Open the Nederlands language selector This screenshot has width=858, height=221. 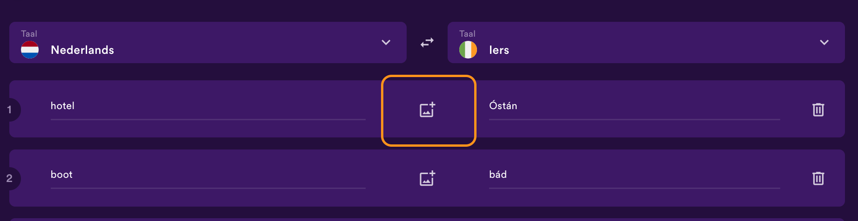208,42
